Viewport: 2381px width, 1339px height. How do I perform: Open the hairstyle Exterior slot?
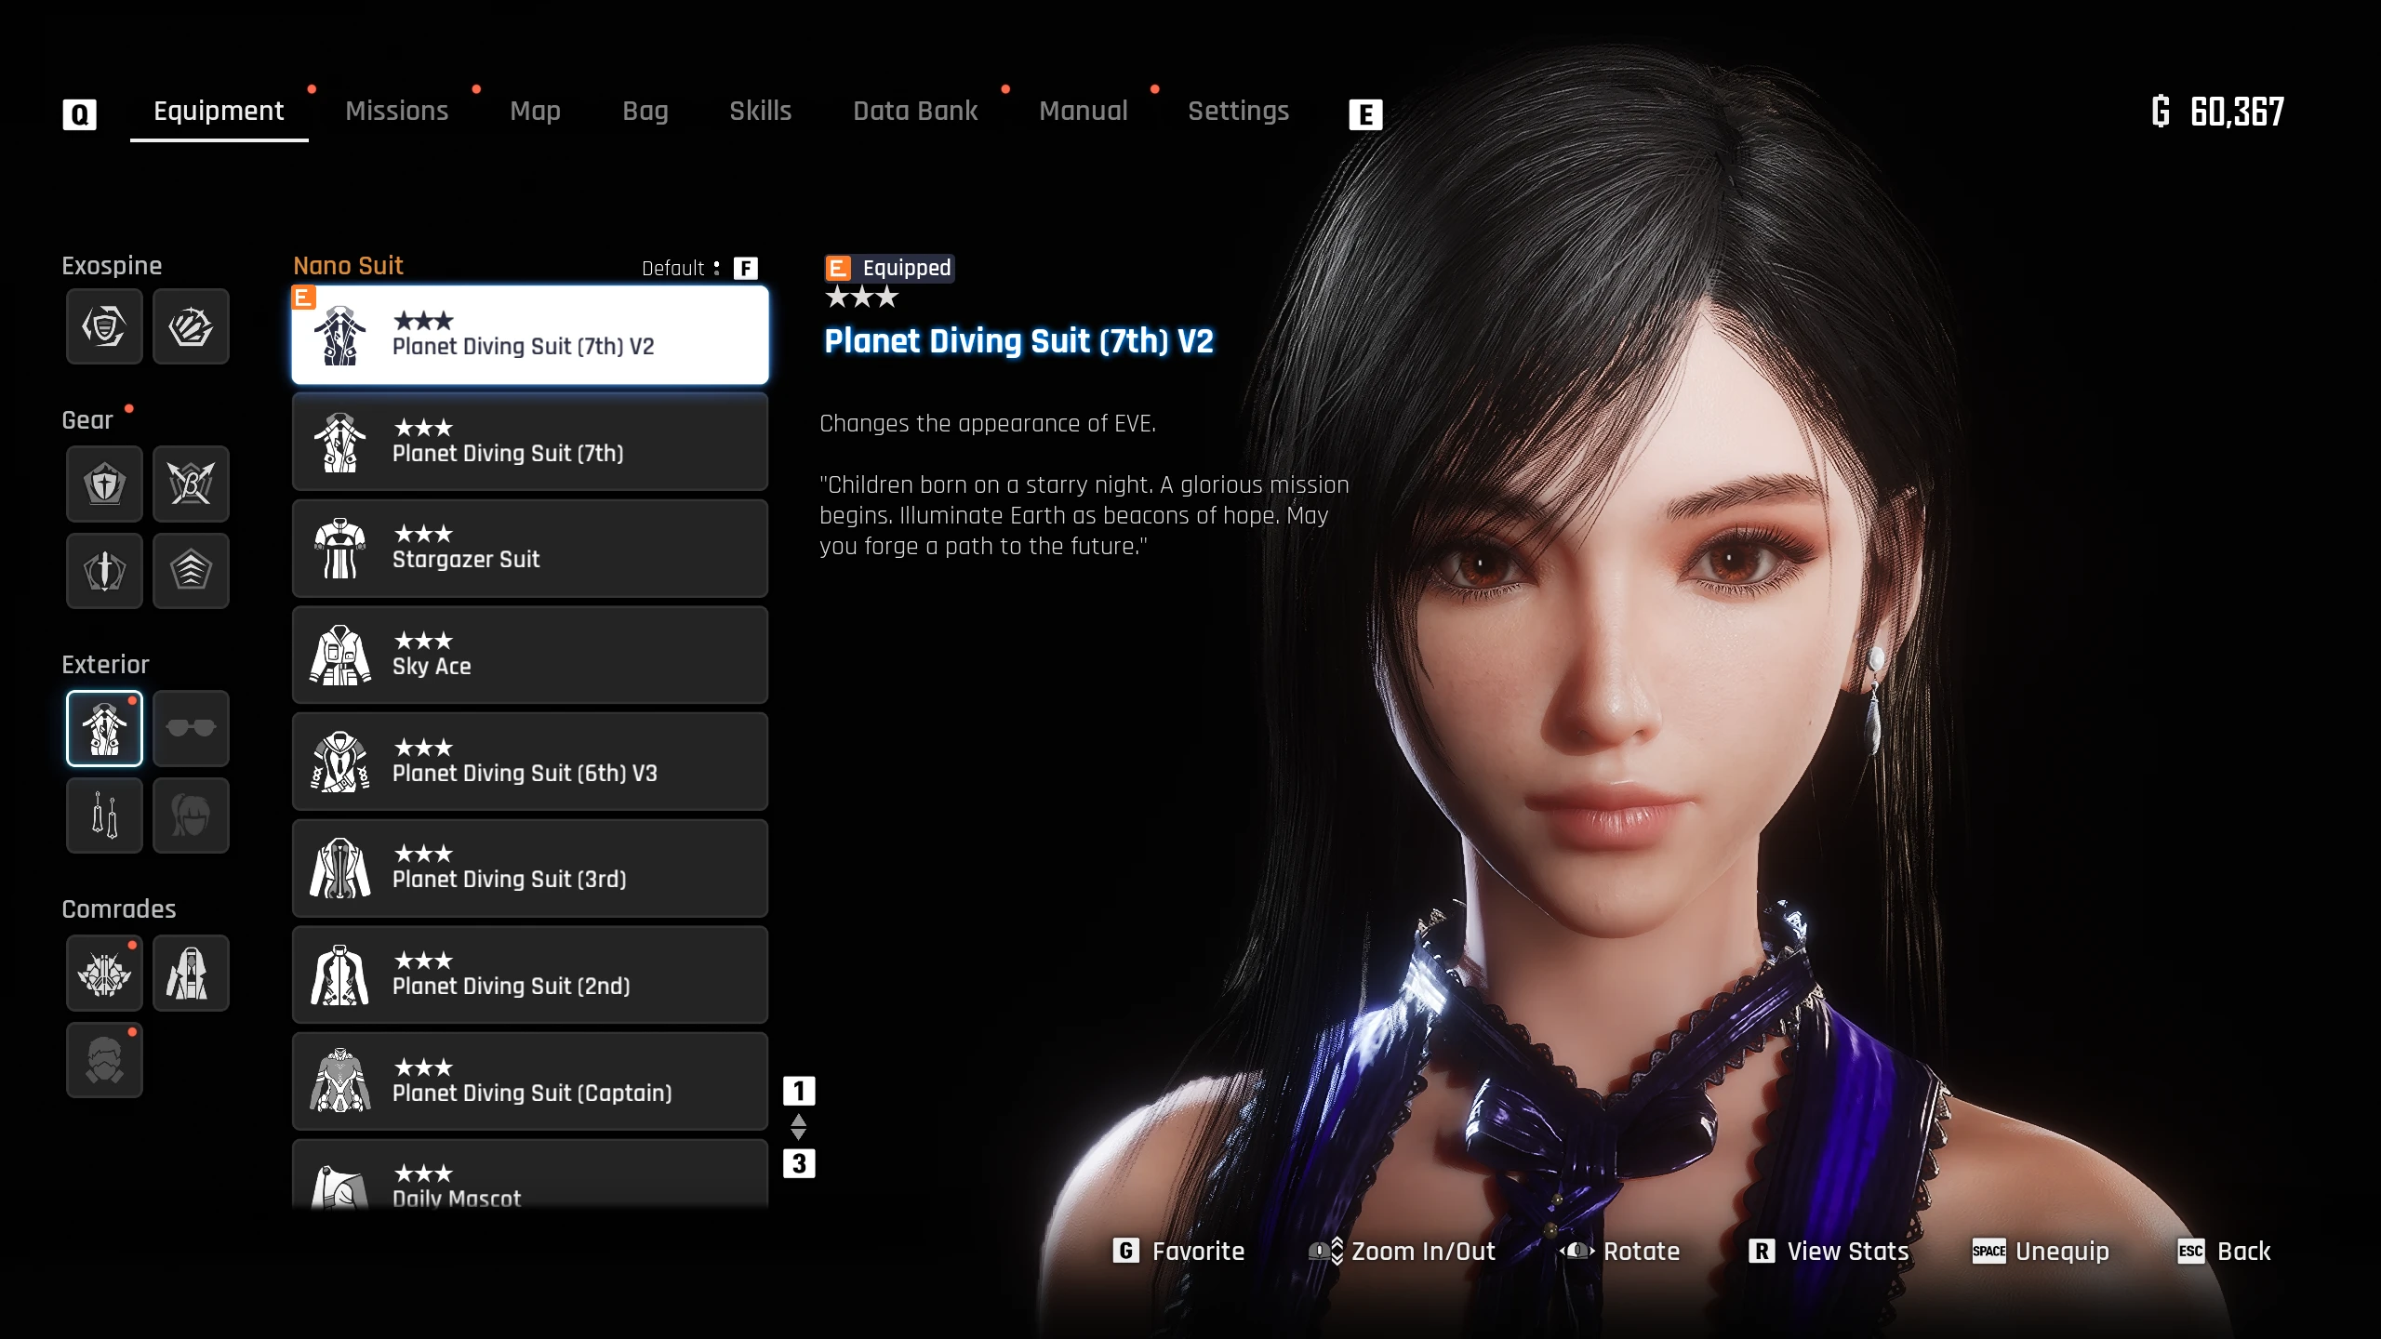(x=191, y=815)
